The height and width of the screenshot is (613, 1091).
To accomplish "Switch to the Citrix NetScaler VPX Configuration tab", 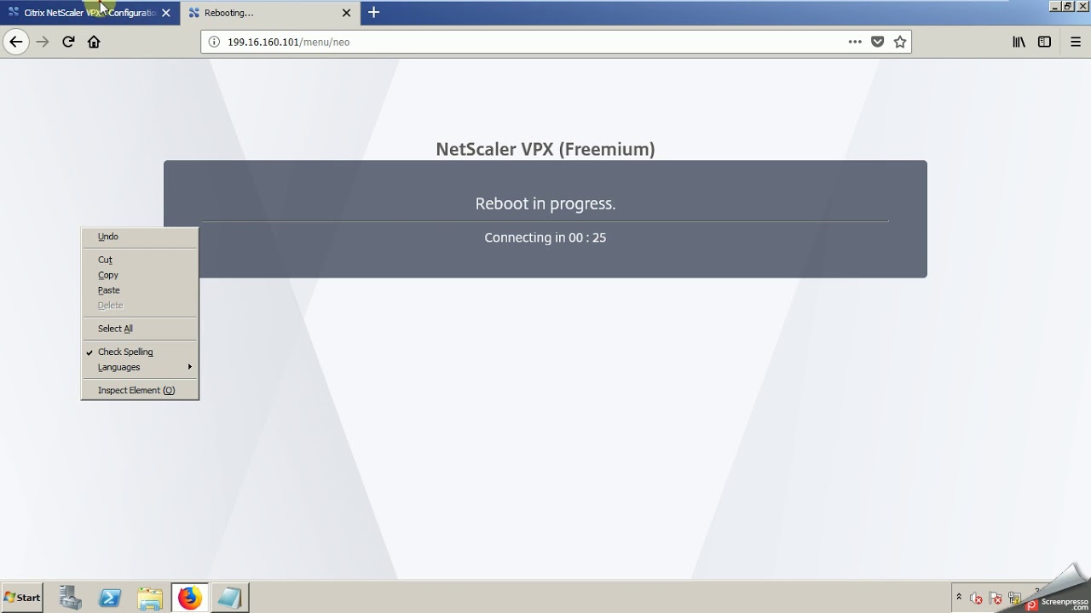I will (x=89, y=13).
